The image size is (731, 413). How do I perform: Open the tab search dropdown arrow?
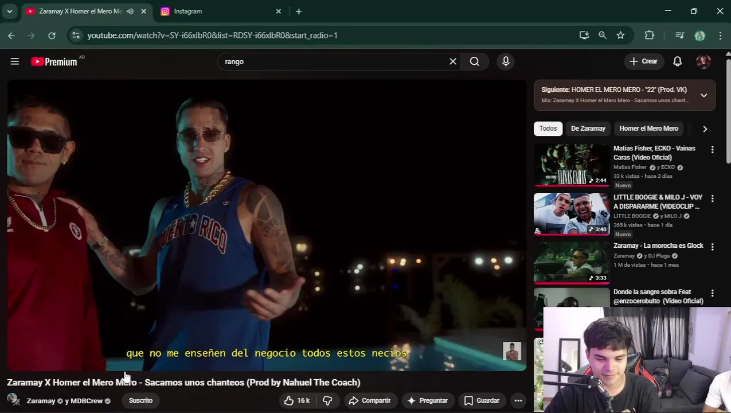pyautogui.click(x=9, y=11)
